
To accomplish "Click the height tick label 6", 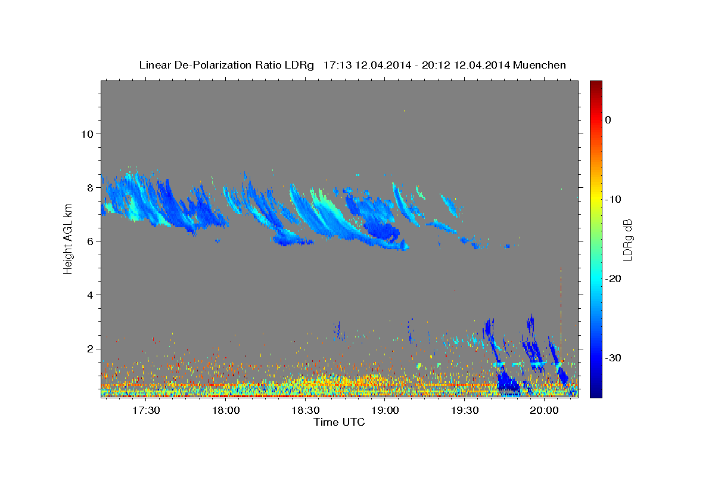I will coord(90,241).
